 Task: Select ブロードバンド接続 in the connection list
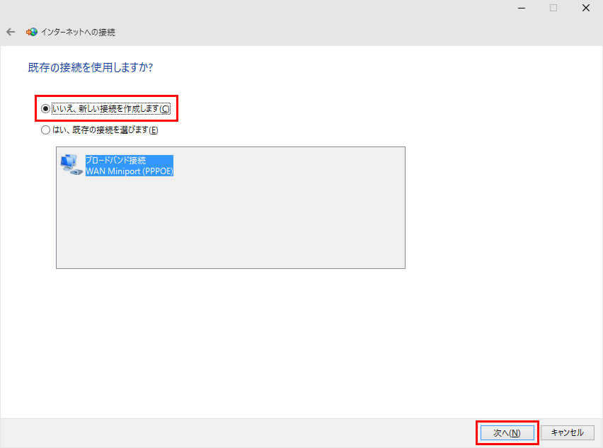pos(115,161)
